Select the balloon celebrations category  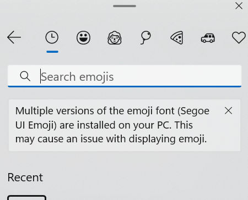tap(145, 38)
